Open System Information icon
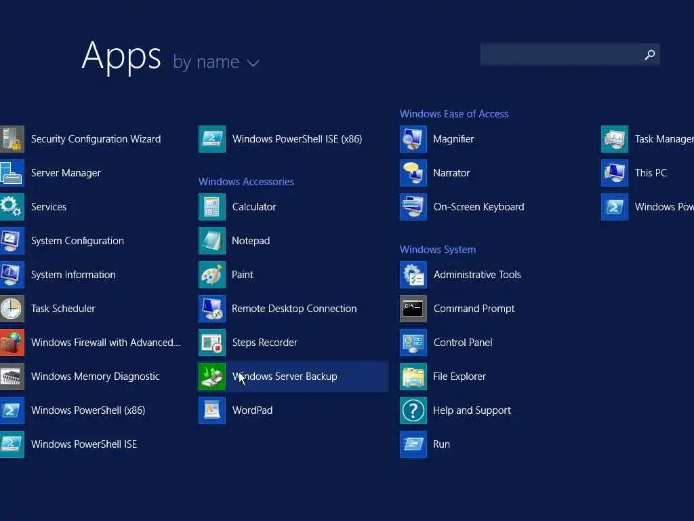The width and height of the screenshot is (694, 521). [x=12, y=275]
